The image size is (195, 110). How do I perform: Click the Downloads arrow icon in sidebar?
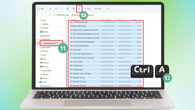(x=41, y=47)
